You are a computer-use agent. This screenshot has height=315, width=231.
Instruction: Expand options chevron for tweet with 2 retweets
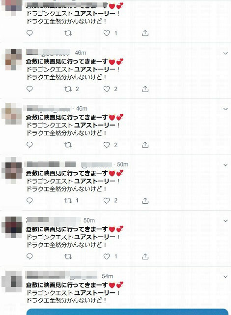(x=226, y=53)
